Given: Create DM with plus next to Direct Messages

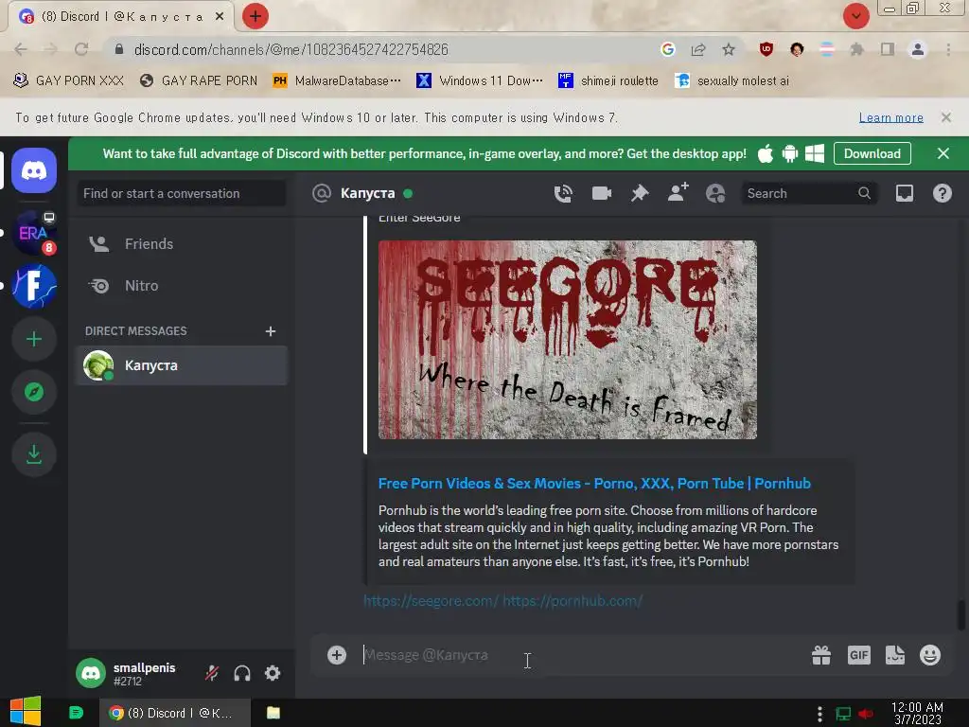Looking at the screenshot, I should click(270, 331).
